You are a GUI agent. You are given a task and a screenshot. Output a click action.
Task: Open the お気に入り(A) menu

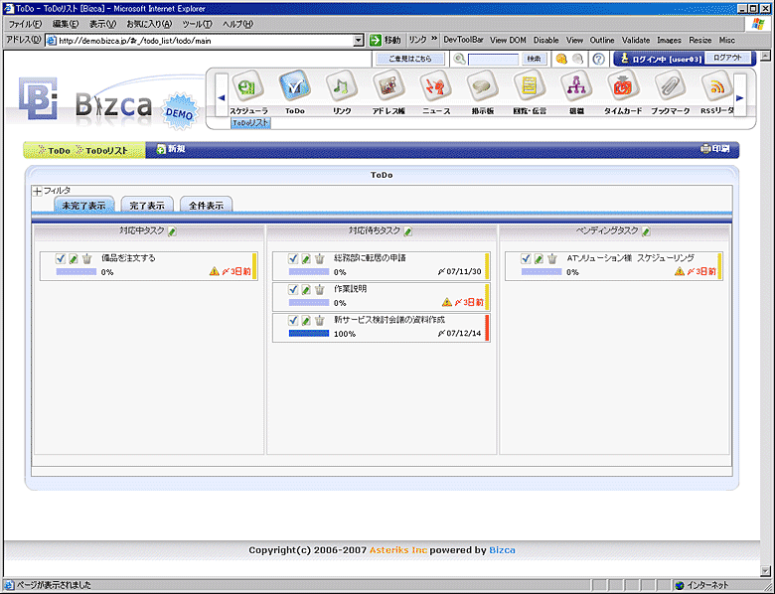[149, 24]
